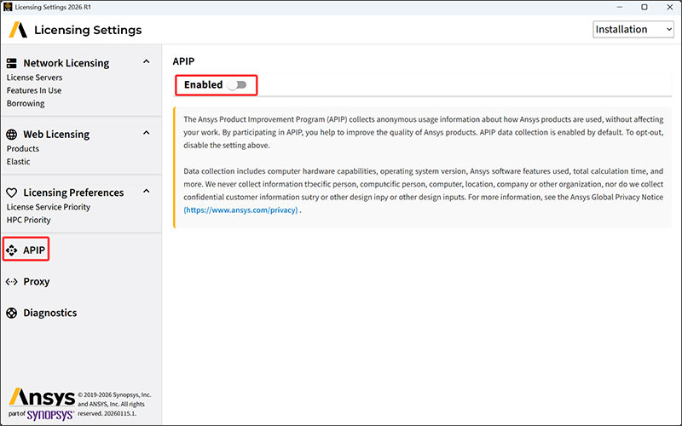Click the Diagnostics lifebuoy icon
Screen dimensions: 682x426
coord(12,313)
